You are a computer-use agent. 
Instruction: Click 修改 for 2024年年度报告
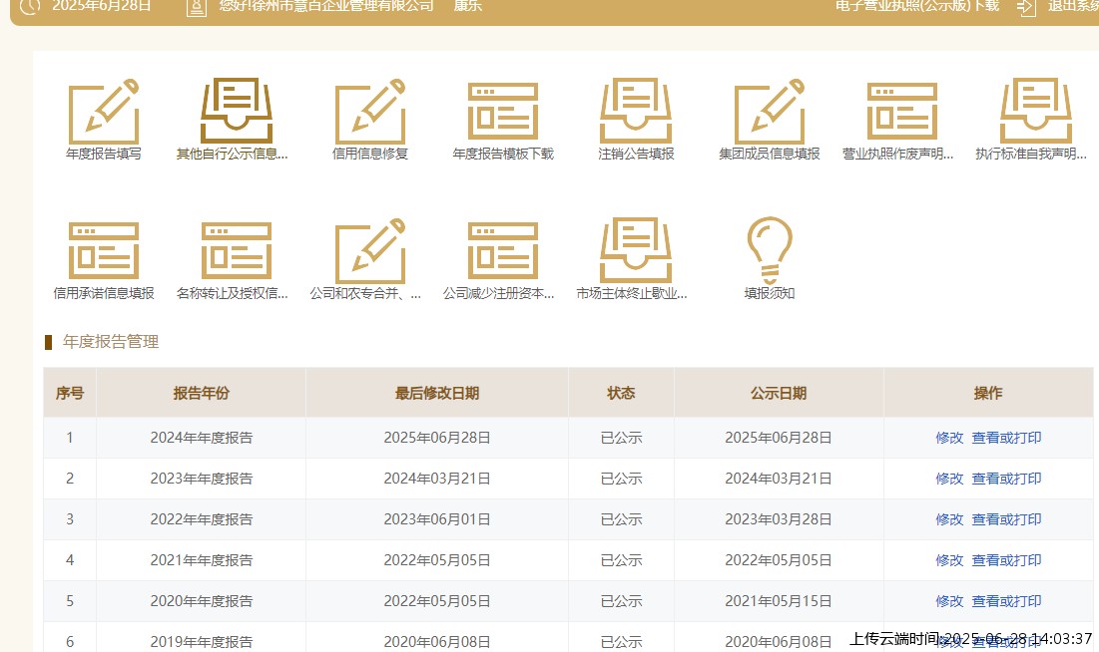click(x=949, y=438)
